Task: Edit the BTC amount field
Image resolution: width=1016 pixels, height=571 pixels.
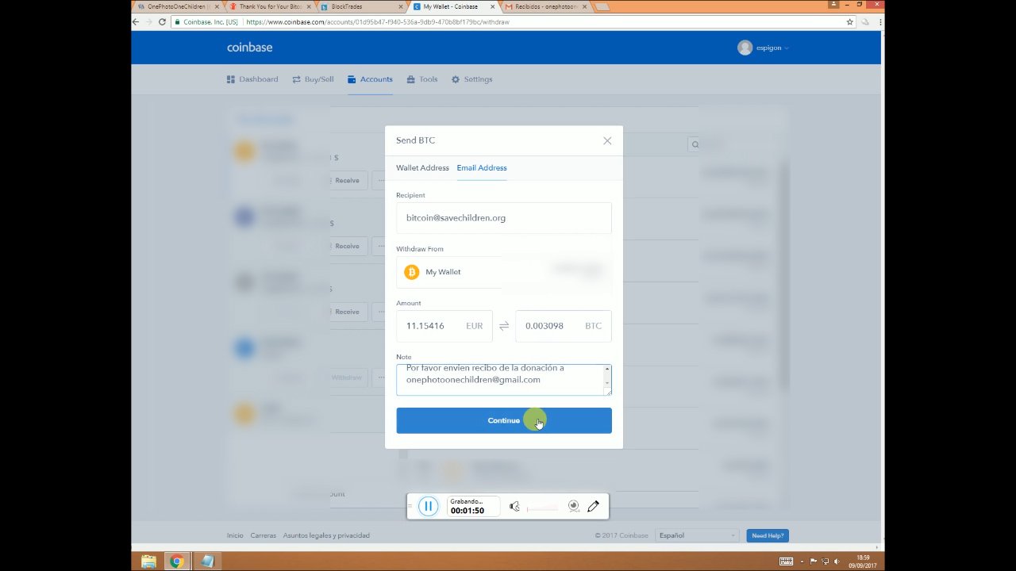Action: coord(564,326)
